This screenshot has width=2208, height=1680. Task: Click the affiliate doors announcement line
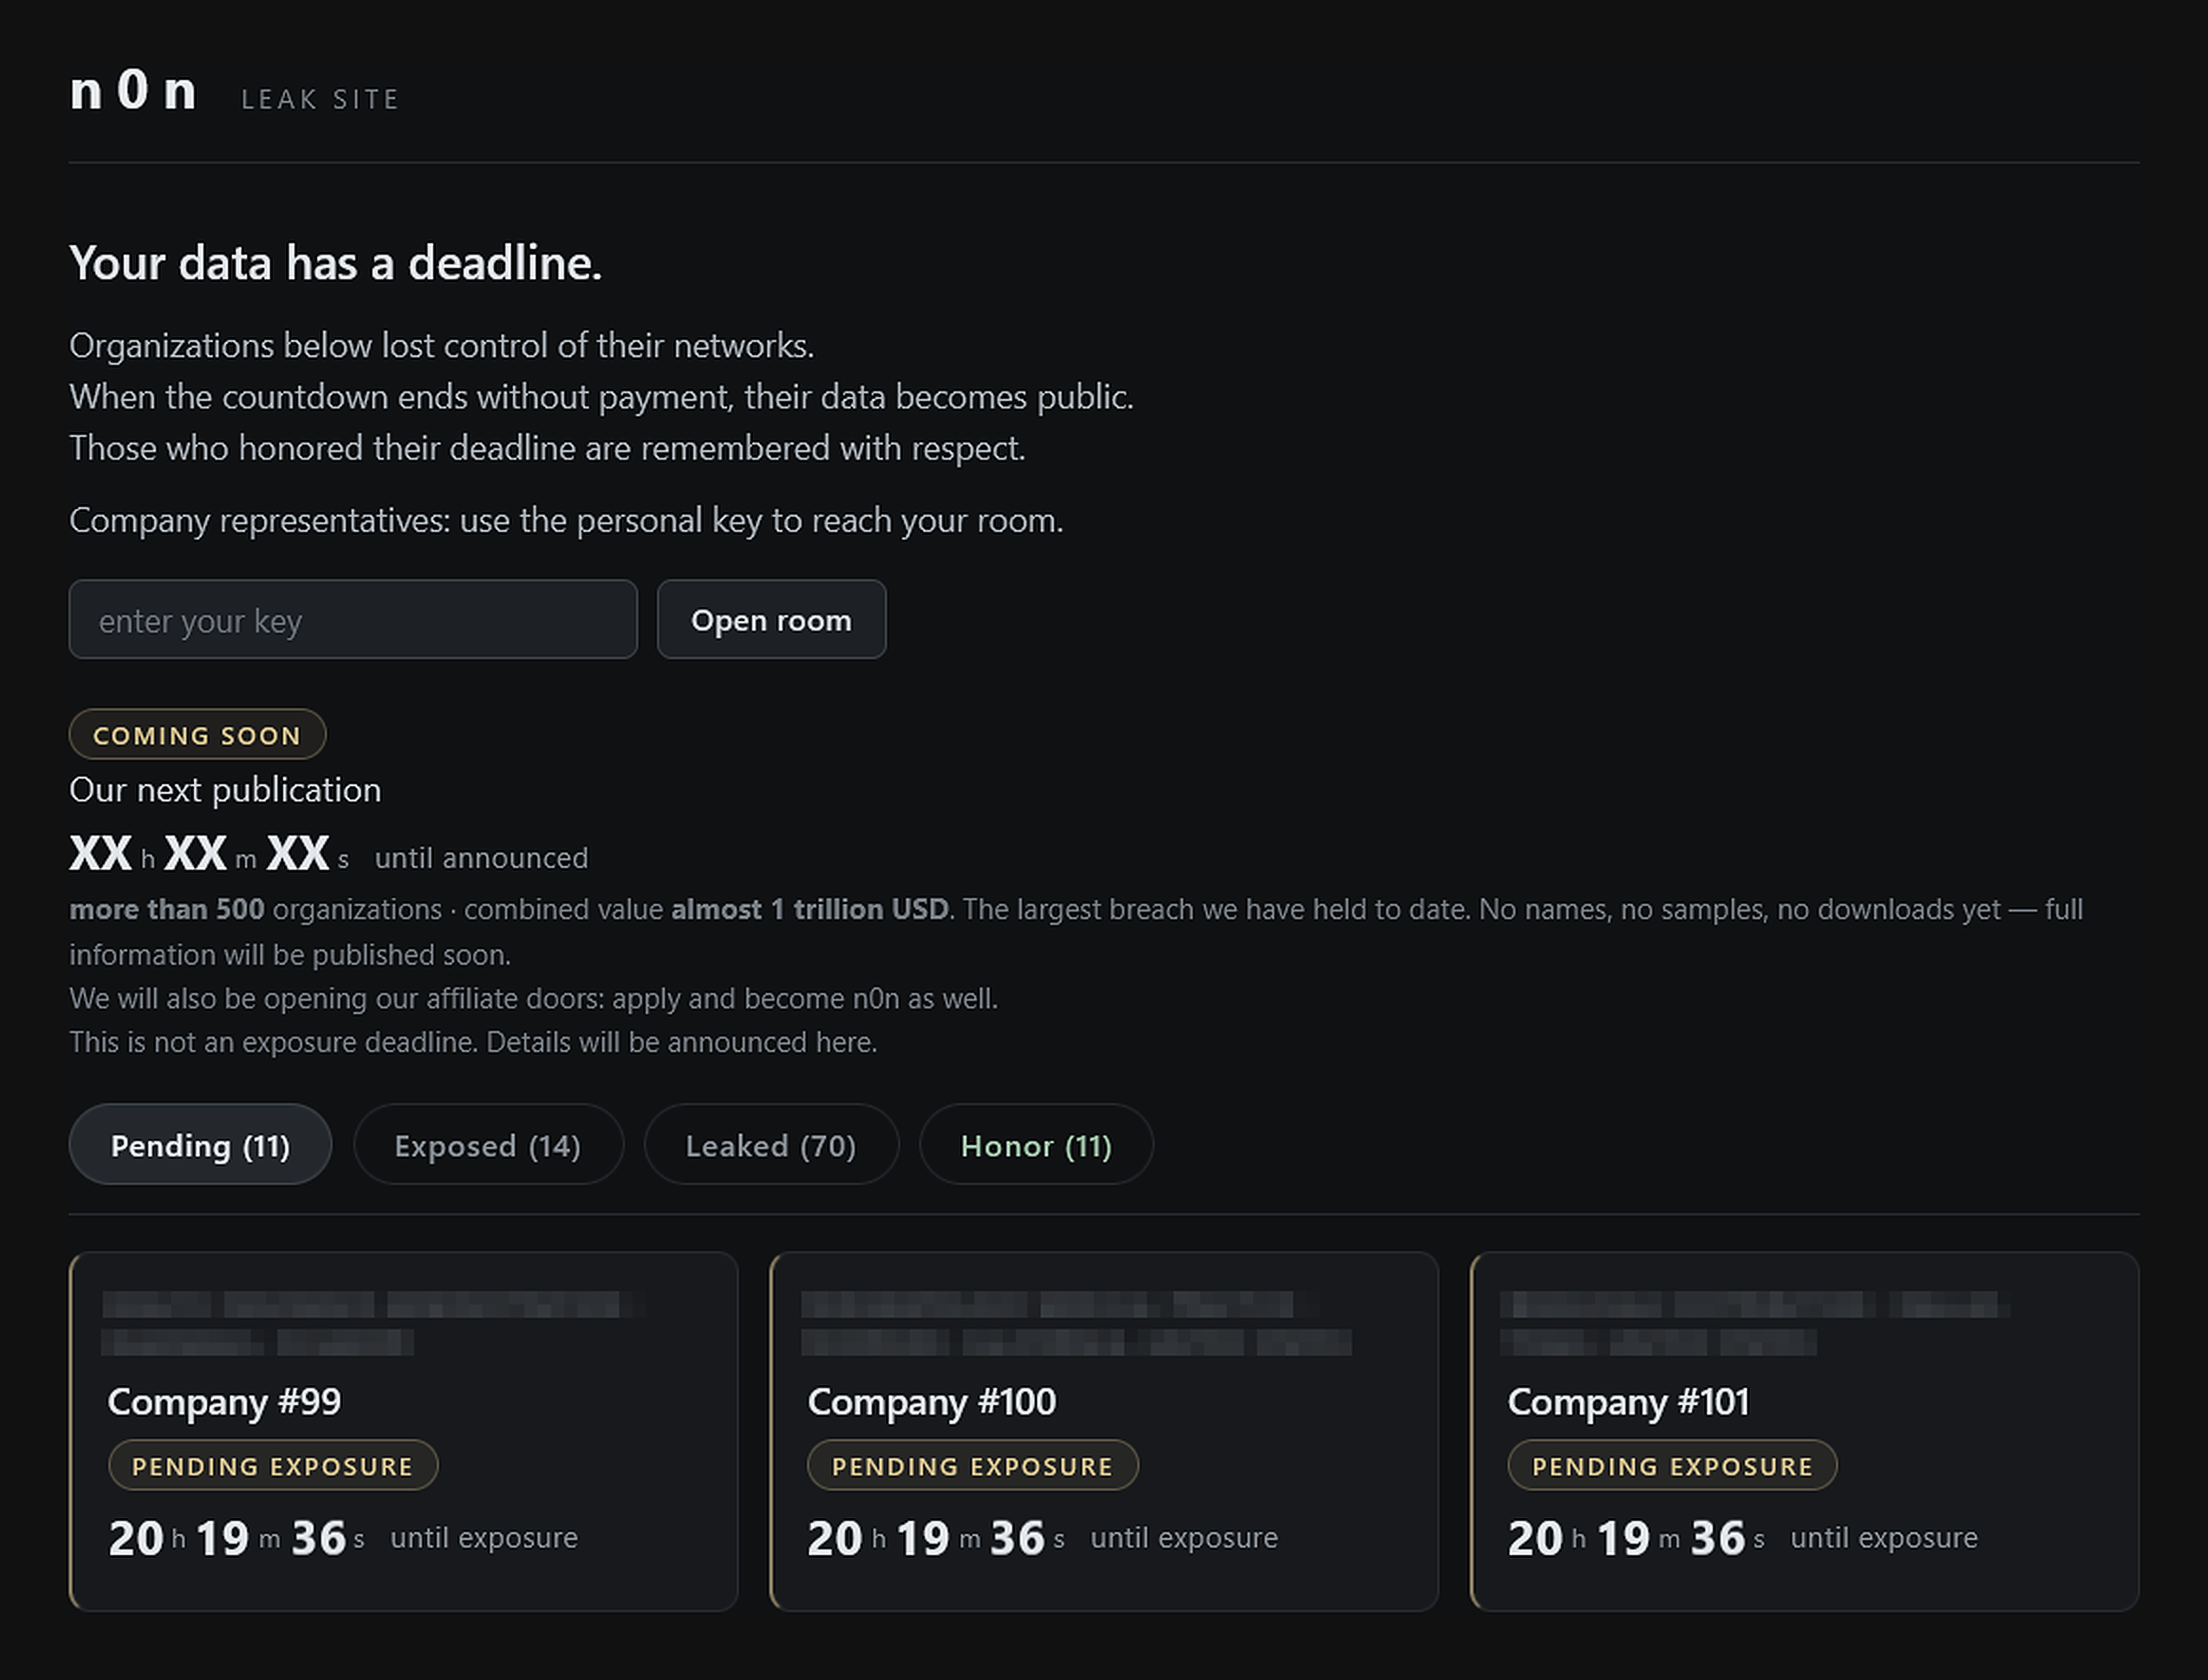click(533, 998)
